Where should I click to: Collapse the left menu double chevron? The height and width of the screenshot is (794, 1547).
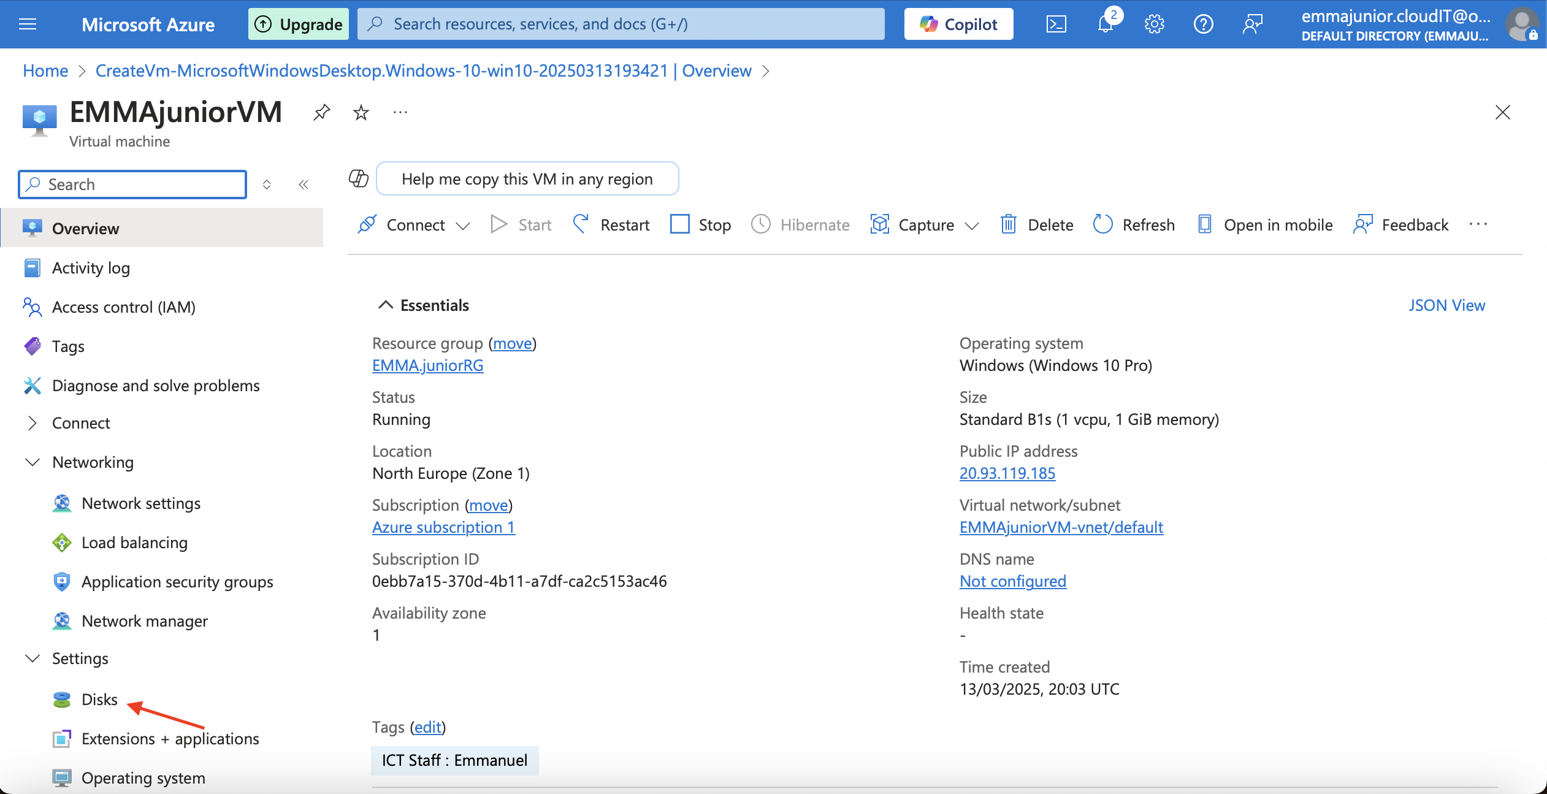[x=304, y=185]
